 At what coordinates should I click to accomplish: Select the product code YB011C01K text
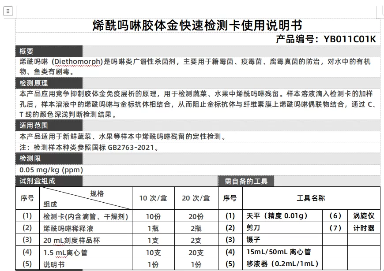click(349, 39)
